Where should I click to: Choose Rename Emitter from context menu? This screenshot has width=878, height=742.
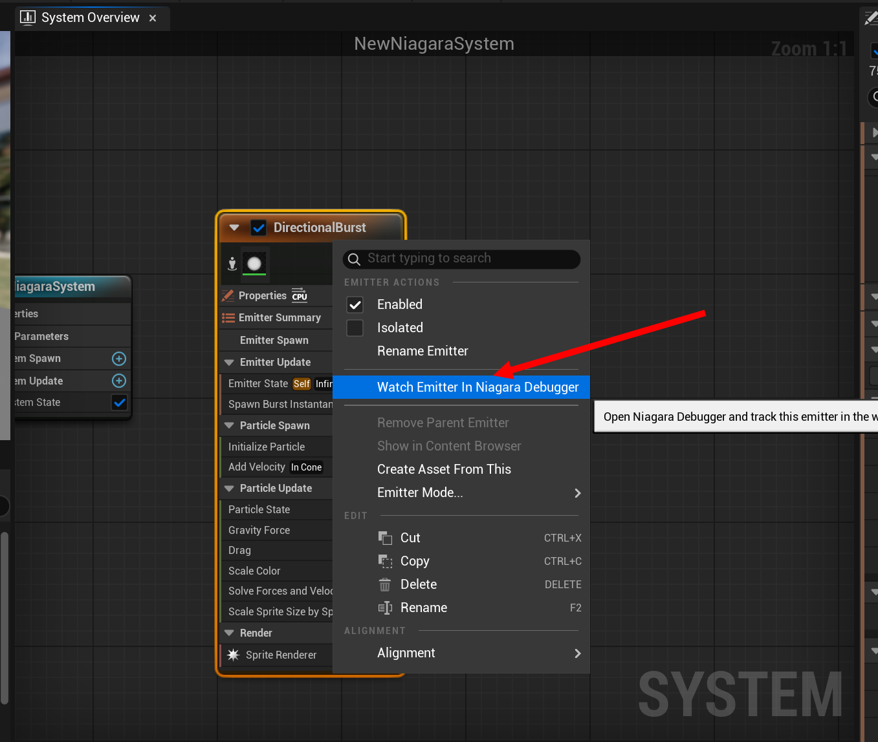461,351
